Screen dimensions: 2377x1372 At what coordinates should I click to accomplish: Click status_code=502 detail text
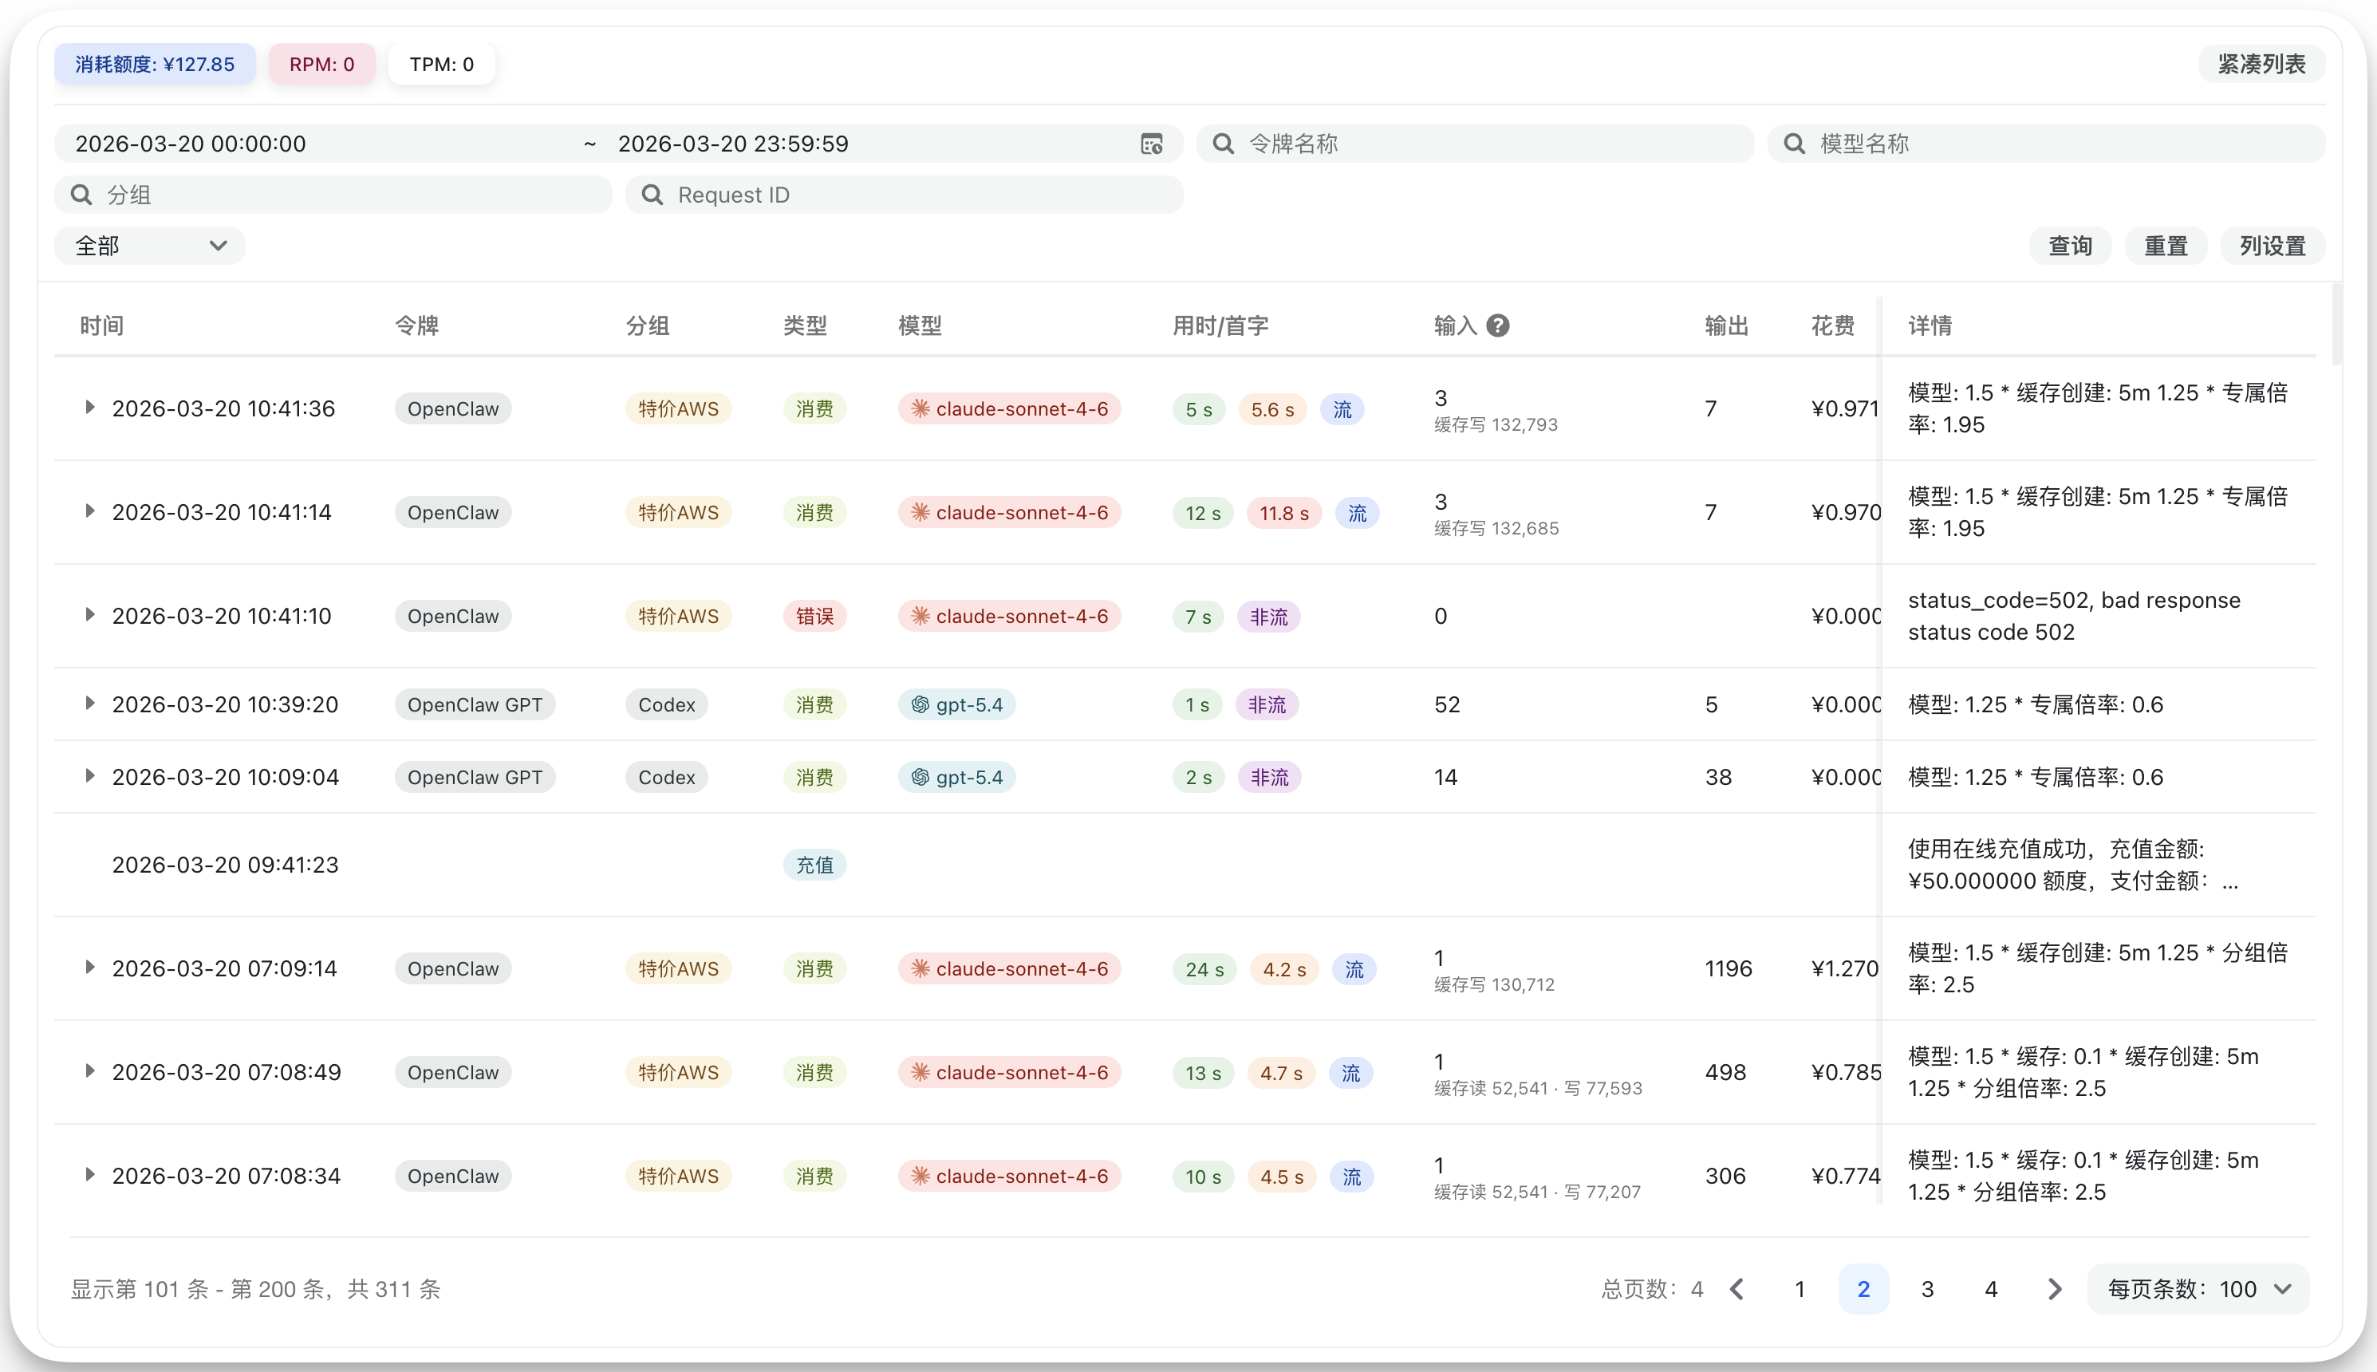point(2074,617)
